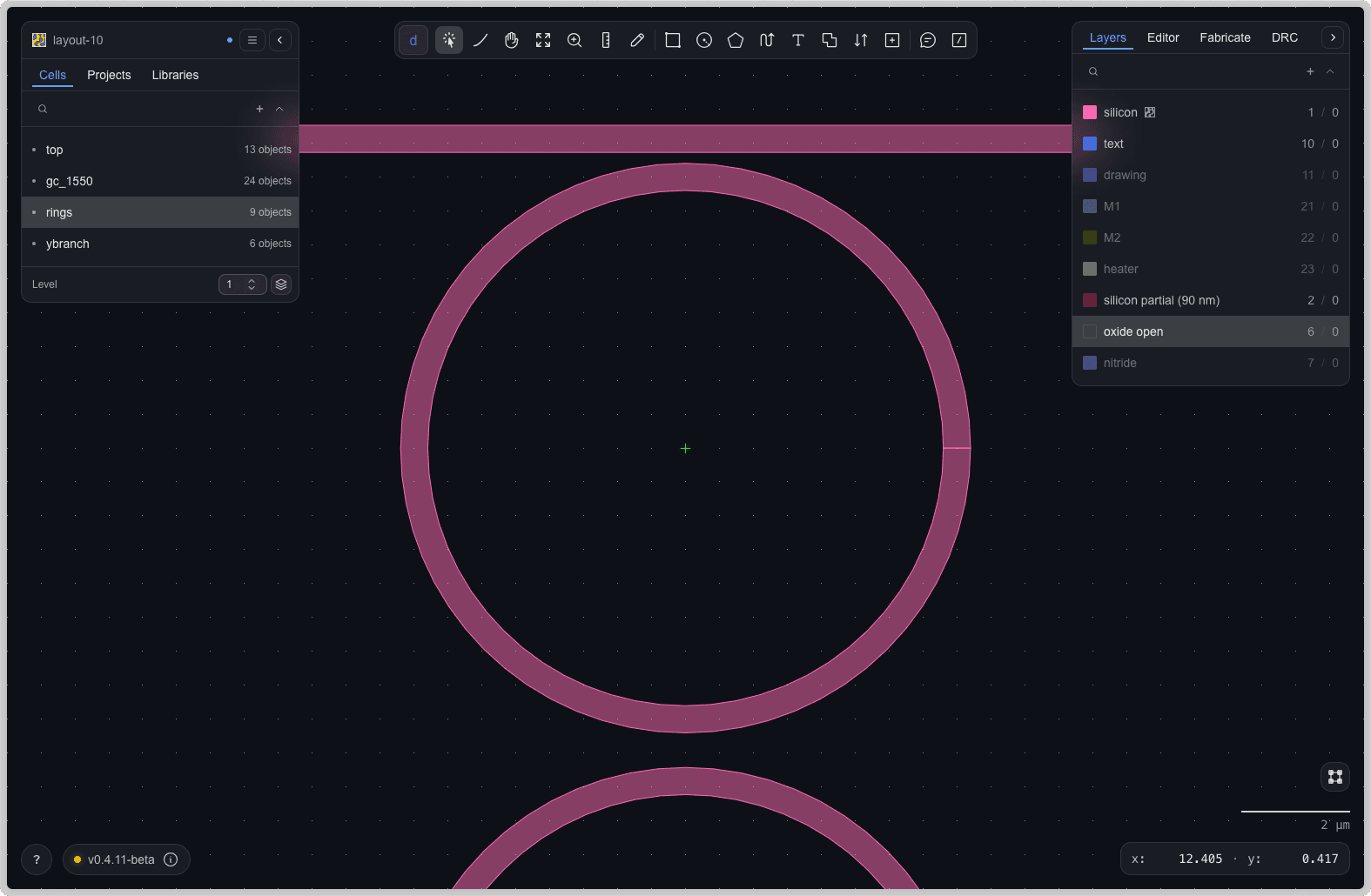Open the layout-10 hamburger menu
This screenshot has height=896, width=1371.
point(252,40)
